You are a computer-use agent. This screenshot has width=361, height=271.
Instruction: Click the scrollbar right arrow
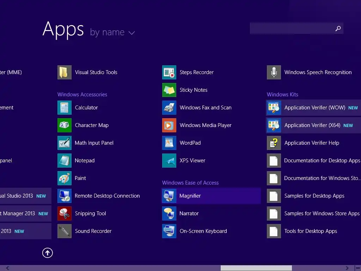pos(347,268)
